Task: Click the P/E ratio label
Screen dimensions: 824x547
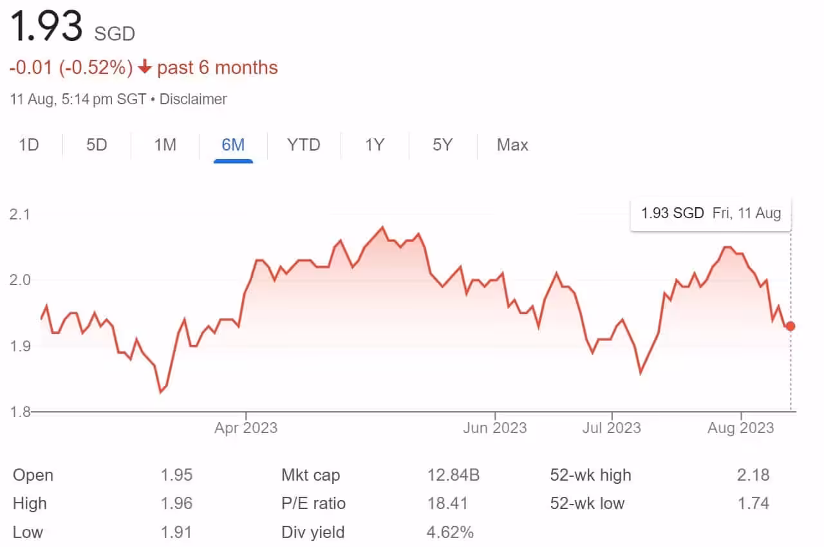Action: (314, 503)
